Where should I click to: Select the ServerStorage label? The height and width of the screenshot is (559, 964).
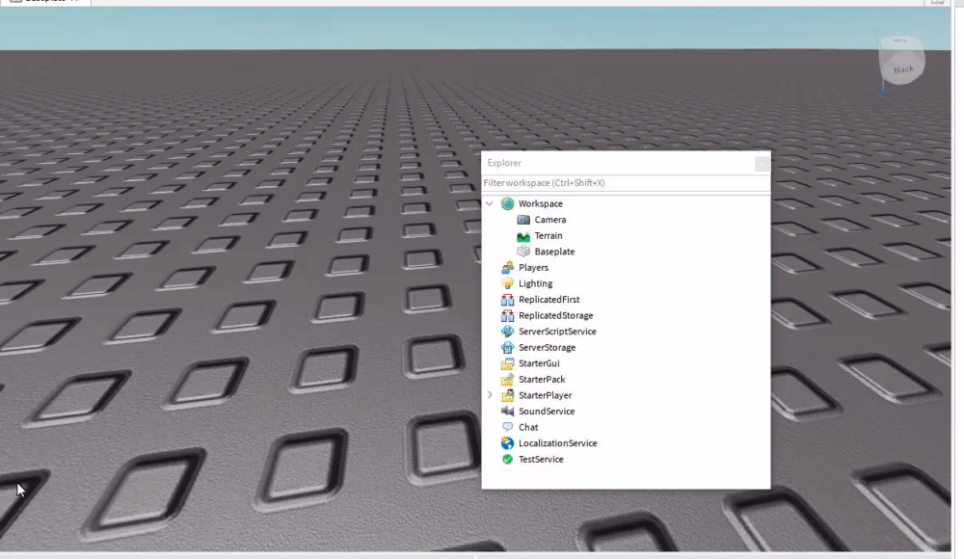(x=548, y=348)
